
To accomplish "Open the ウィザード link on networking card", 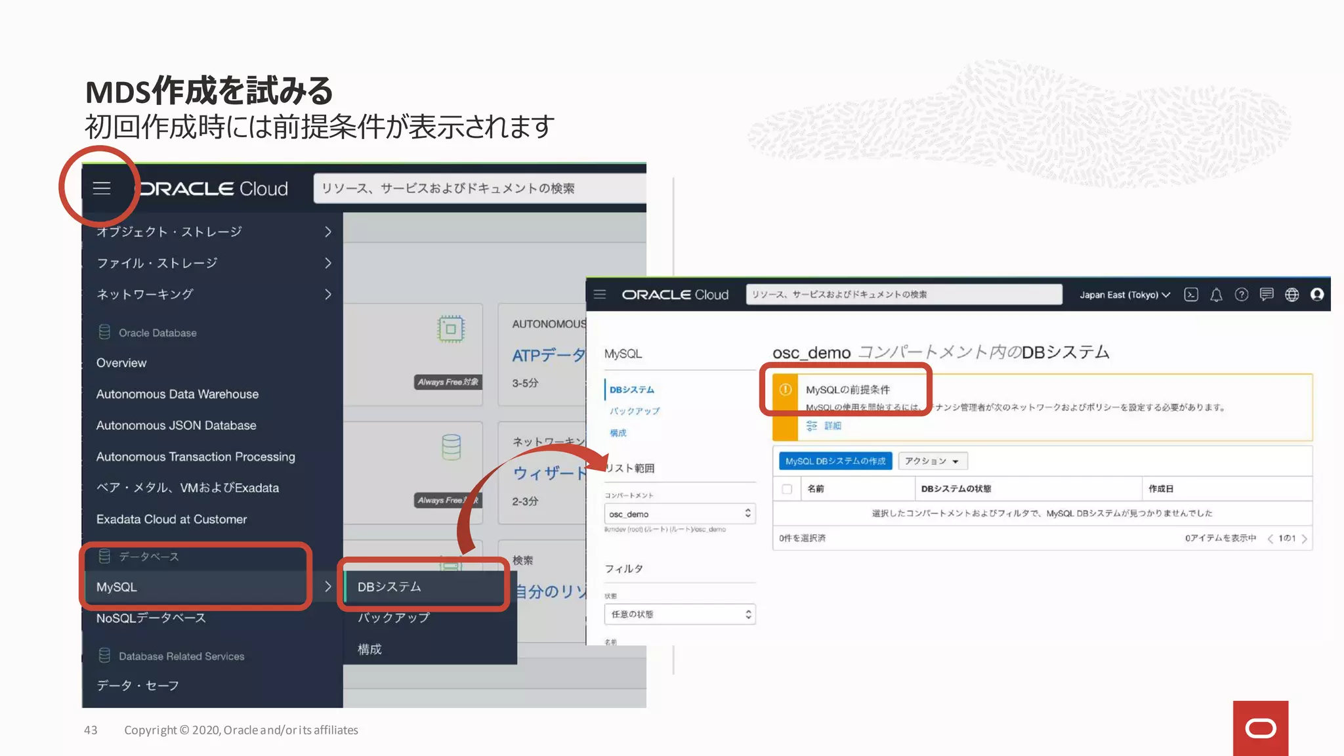I will [x=549, y=473].
